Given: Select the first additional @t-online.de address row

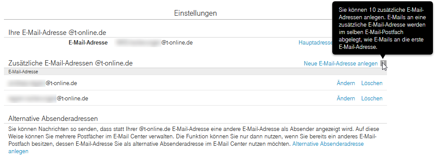Looking at the screenshot, I should tap(196, 83).
